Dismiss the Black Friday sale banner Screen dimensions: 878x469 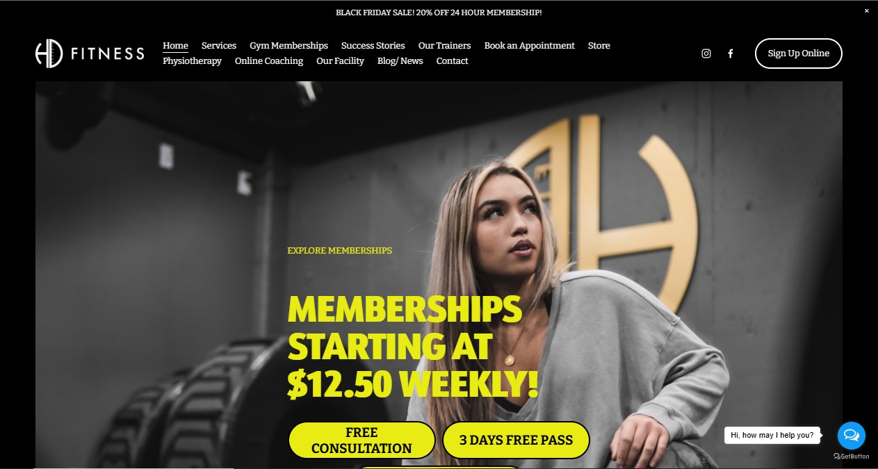(867, 11)
